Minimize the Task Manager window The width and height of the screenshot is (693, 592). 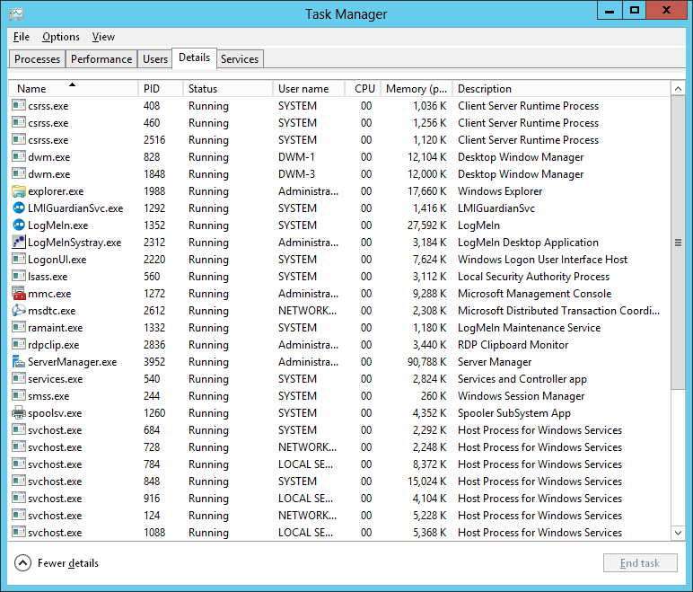[610, 10]
